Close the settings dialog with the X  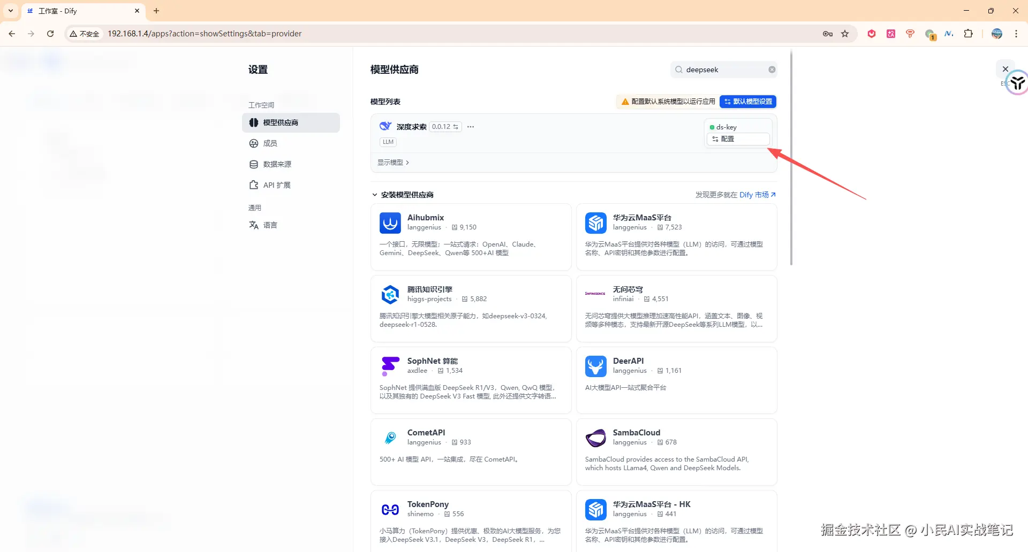point(1006,69)
